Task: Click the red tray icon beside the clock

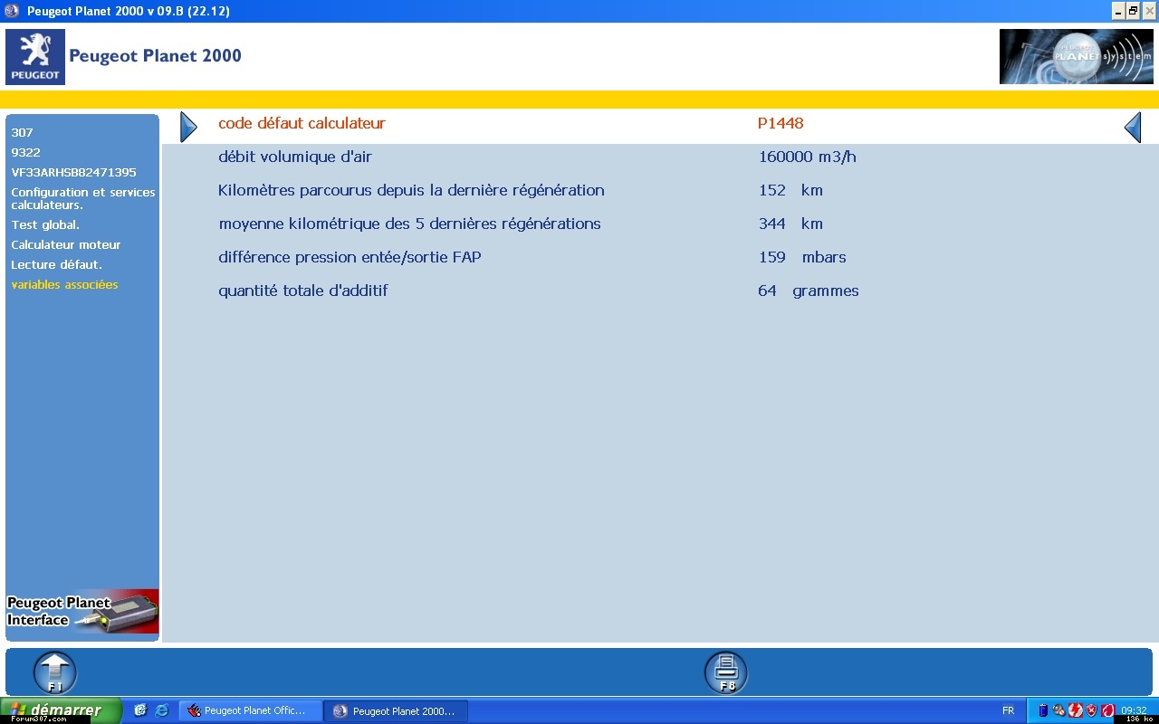Action: pyautogui.click(x=1107, y=710)
